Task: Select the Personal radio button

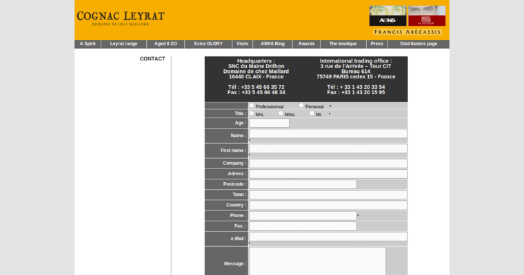Action: tap(301, 106)
